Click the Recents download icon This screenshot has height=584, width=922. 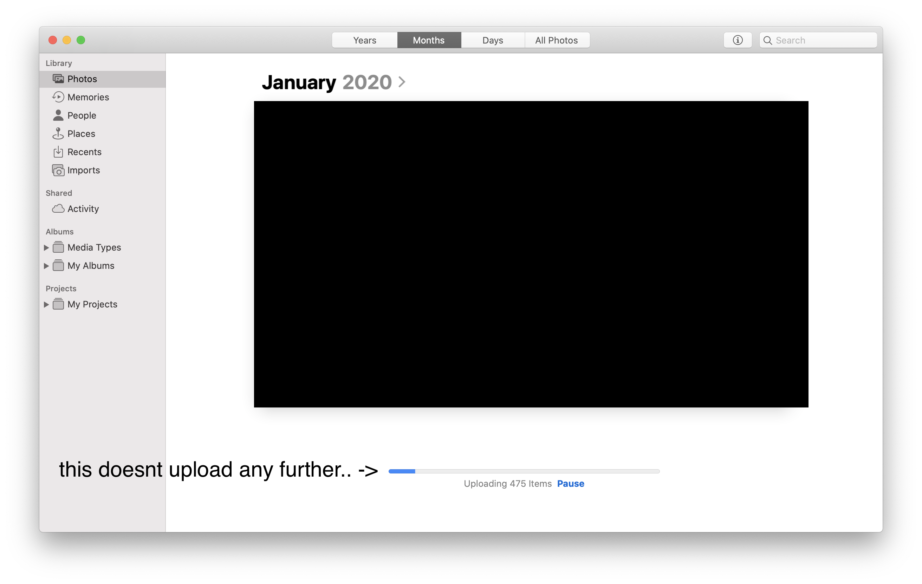(58, 152)
